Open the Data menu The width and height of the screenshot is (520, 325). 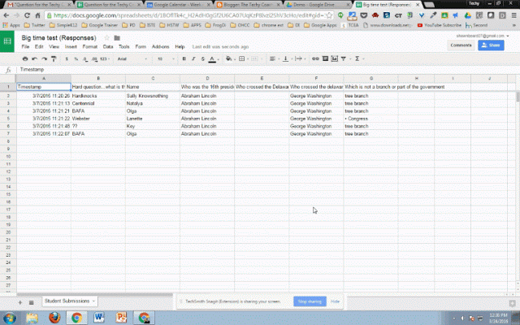tap(105, 46)
